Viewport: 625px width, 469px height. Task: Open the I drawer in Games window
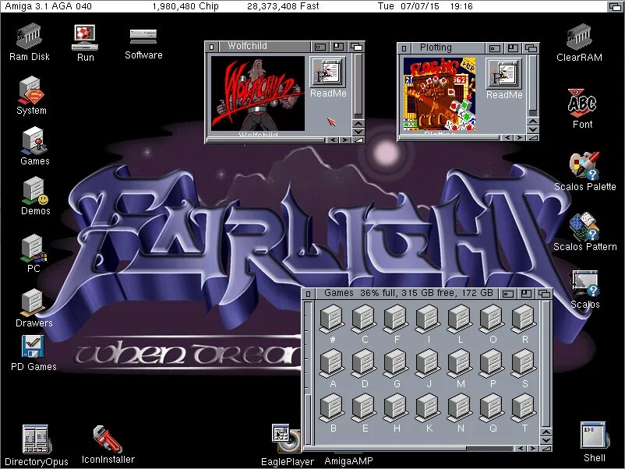pyautogui.click(x=428, y=323)
